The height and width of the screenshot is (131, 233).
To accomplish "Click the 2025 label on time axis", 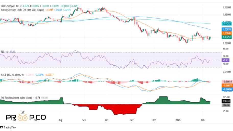I will coord(178,120).
